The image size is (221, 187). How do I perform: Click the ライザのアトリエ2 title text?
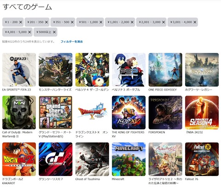click(x=165, y=181)
